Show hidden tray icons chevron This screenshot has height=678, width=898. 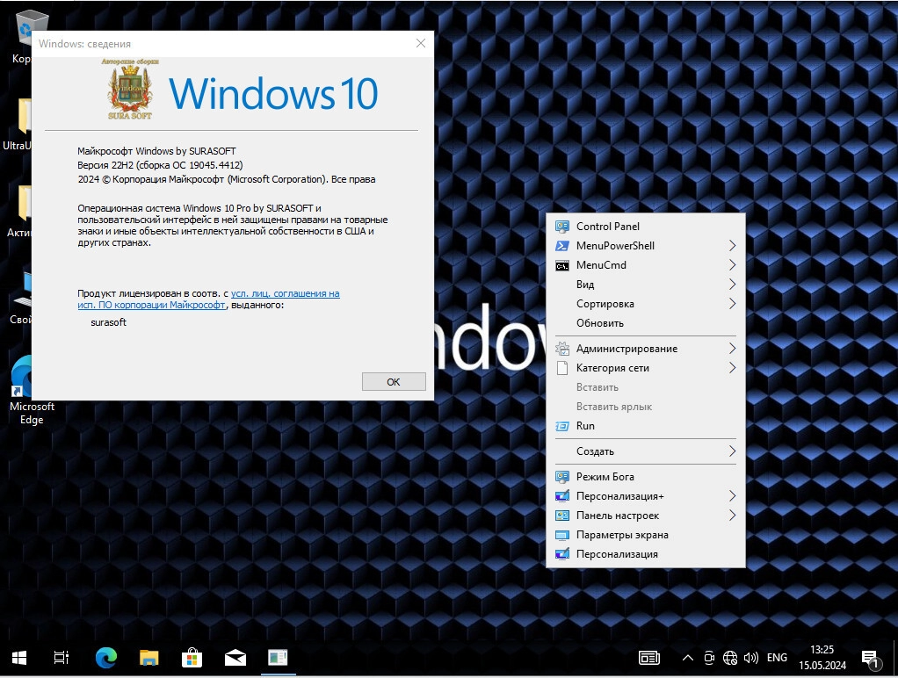(x=687, y=657)
